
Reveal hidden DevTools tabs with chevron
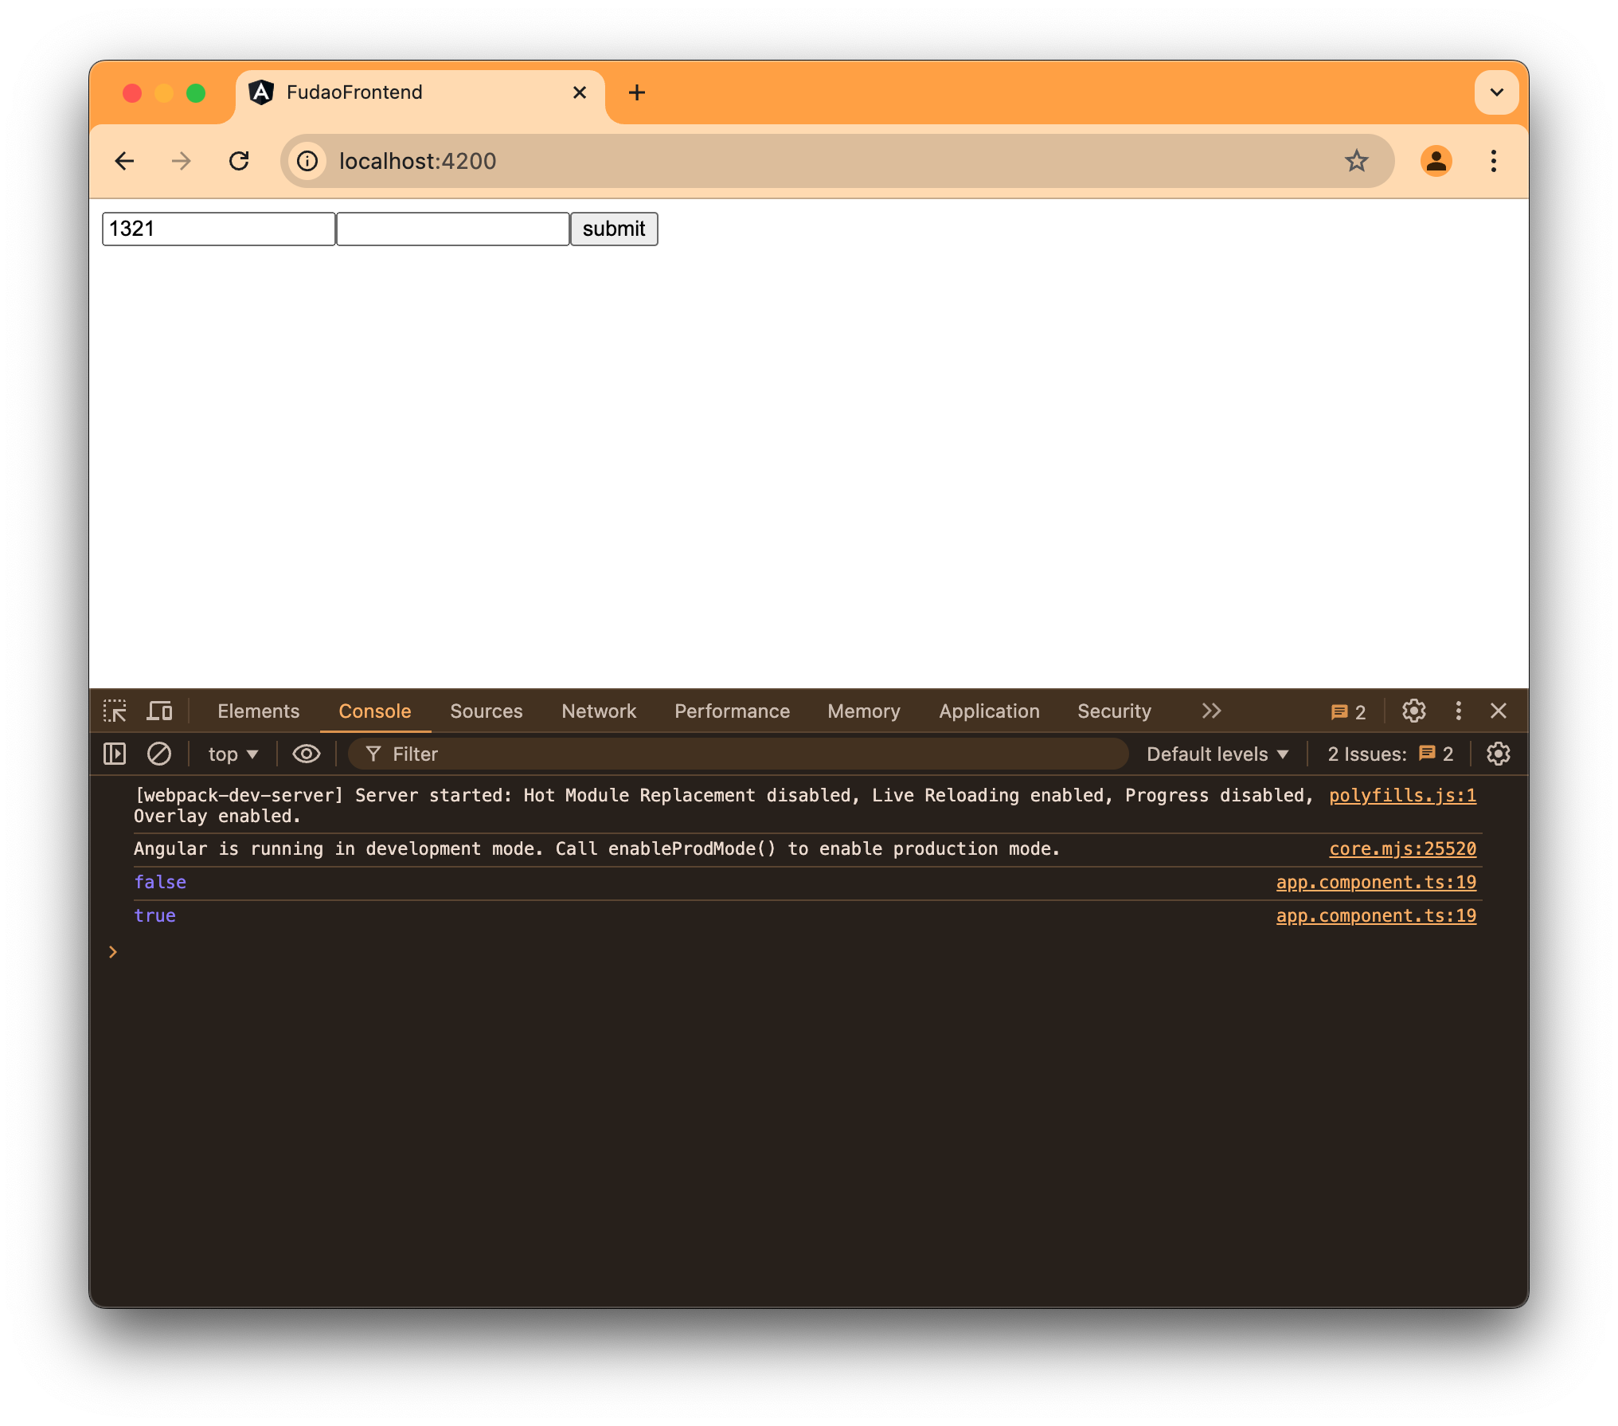(1211, 711)
